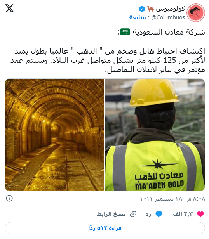Click the ٣,٣ ألف likes count
209x239 pixels.
pos(183,214)
